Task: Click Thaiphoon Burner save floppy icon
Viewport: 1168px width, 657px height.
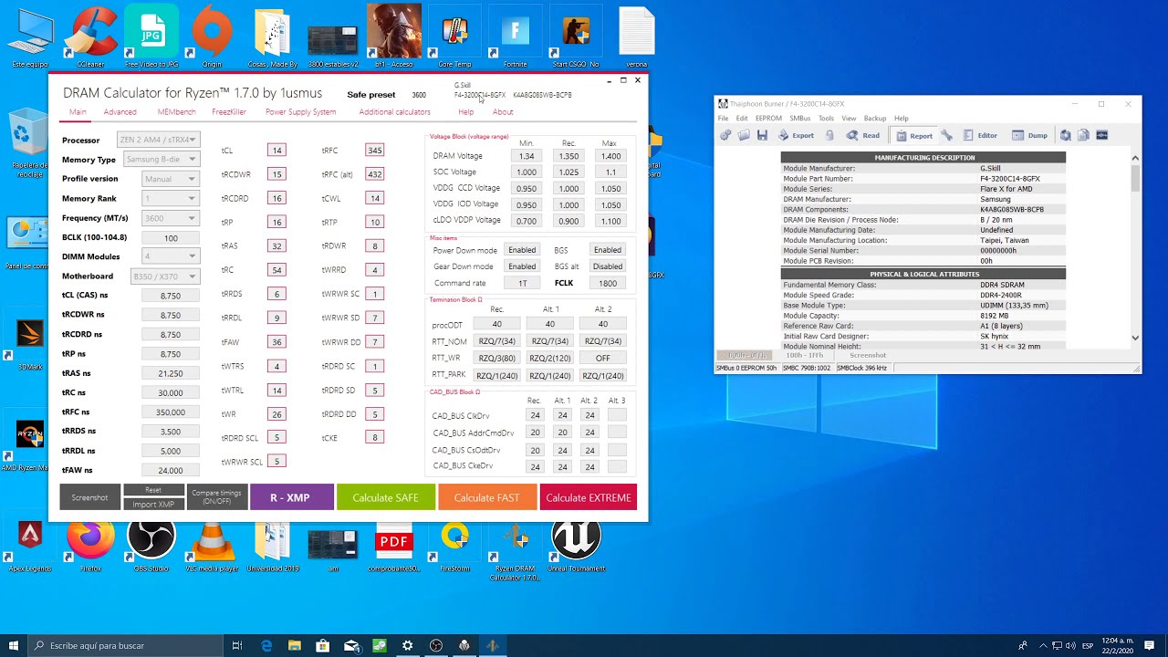Action: [762, 135]
